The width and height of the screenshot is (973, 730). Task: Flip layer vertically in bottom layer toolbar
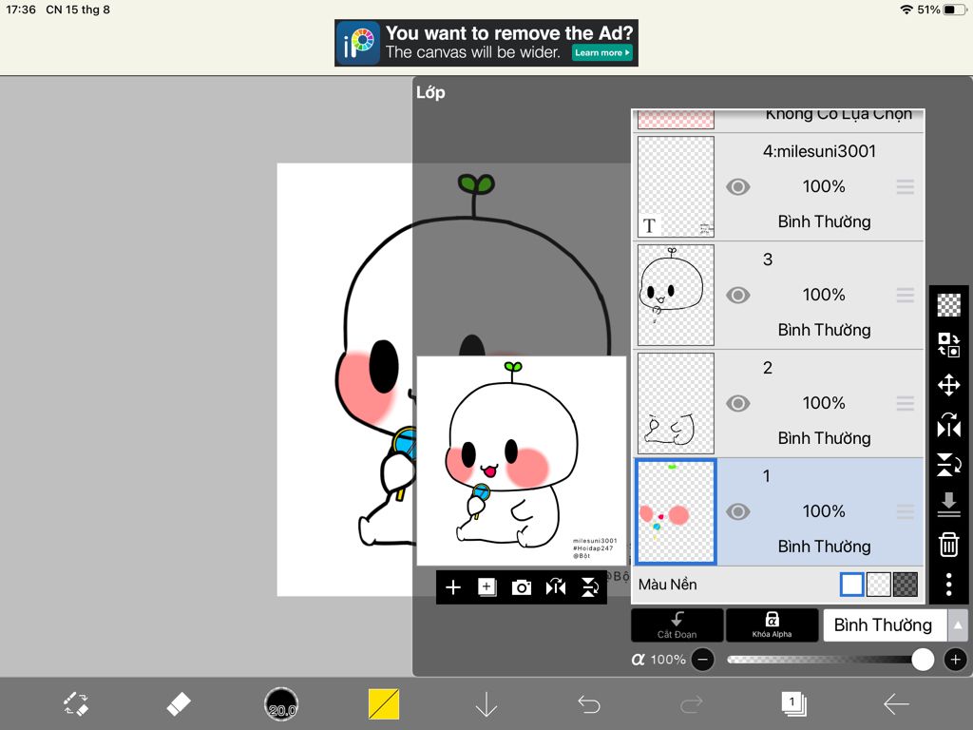click(x=589, y=587)
